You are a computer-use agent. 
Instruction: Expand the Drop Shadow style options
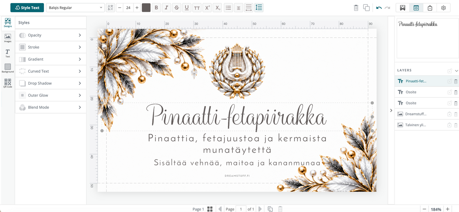coord(50,83)
